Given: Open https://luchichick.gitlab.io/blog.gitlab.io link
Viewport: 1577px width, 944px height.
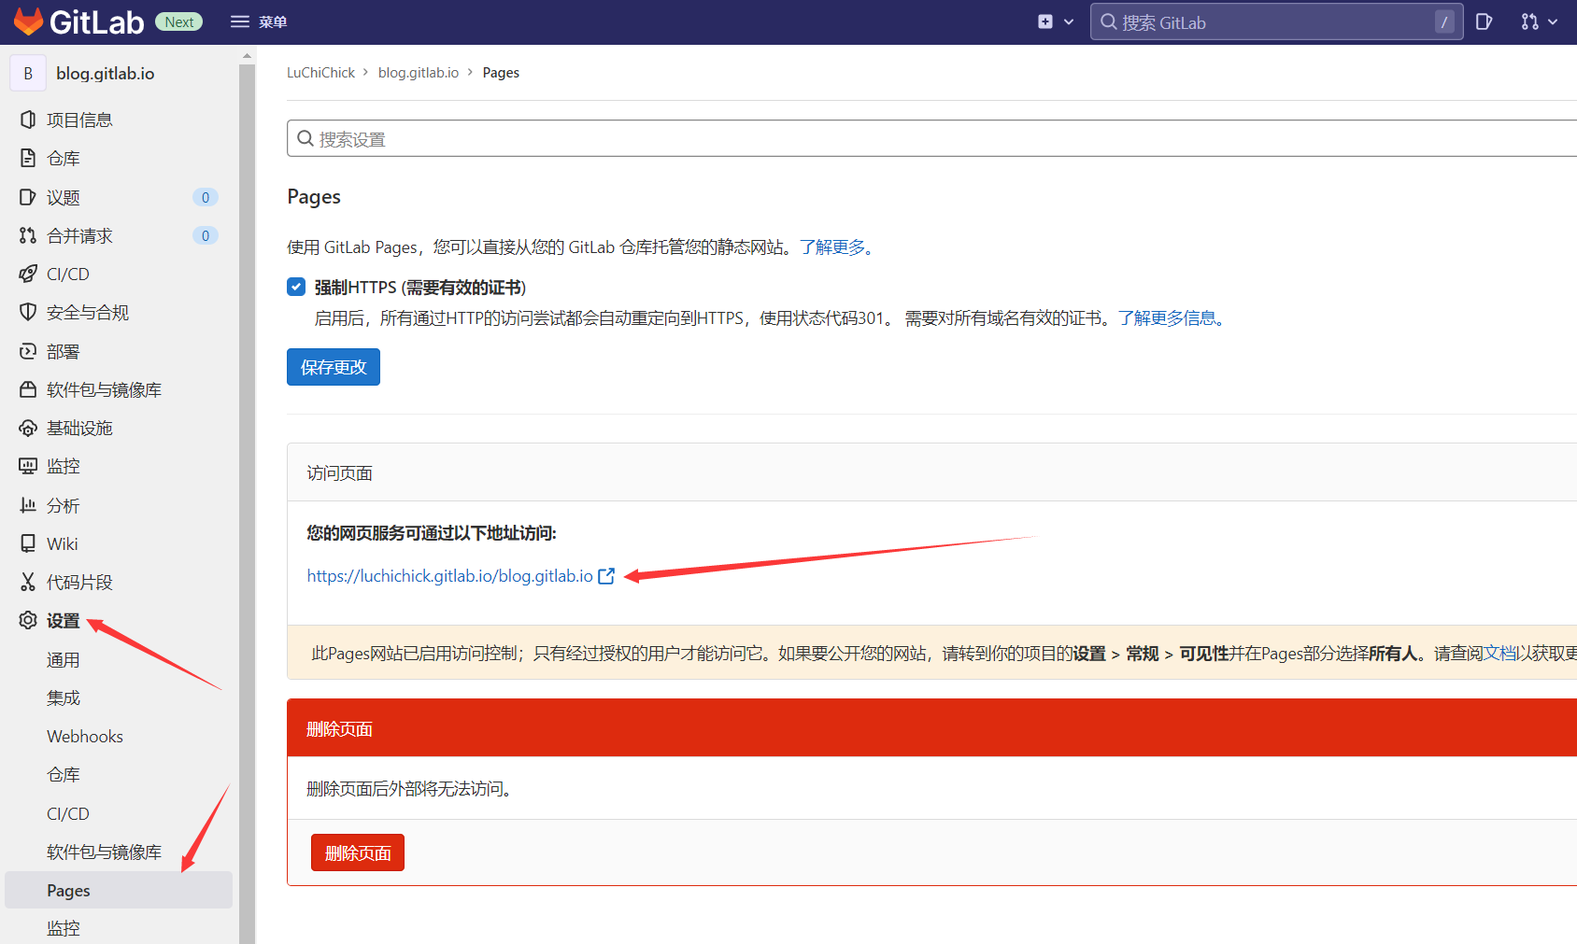Looking at the screenshot, I should point(450,576).
